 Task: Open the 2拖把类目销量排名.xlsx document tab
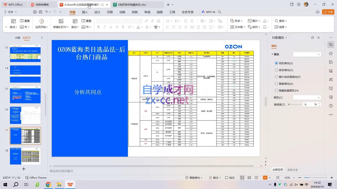[137, 4]
